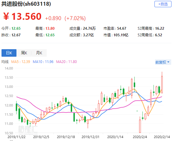The image size is (173, 141).
Task: Open the 前复权 adjustment dropdown
Action: [x=163, y=62]
